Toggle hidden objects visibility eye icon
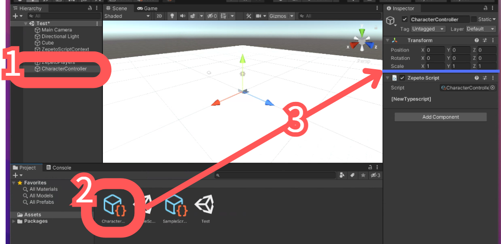 212,16
